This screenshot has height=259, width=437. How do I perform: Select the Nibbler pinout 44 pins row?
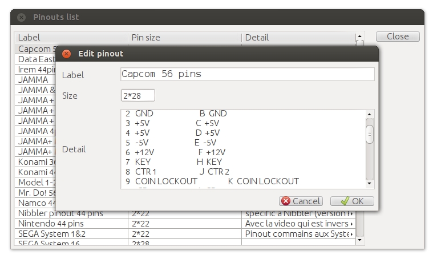click(x=185, y=214)
